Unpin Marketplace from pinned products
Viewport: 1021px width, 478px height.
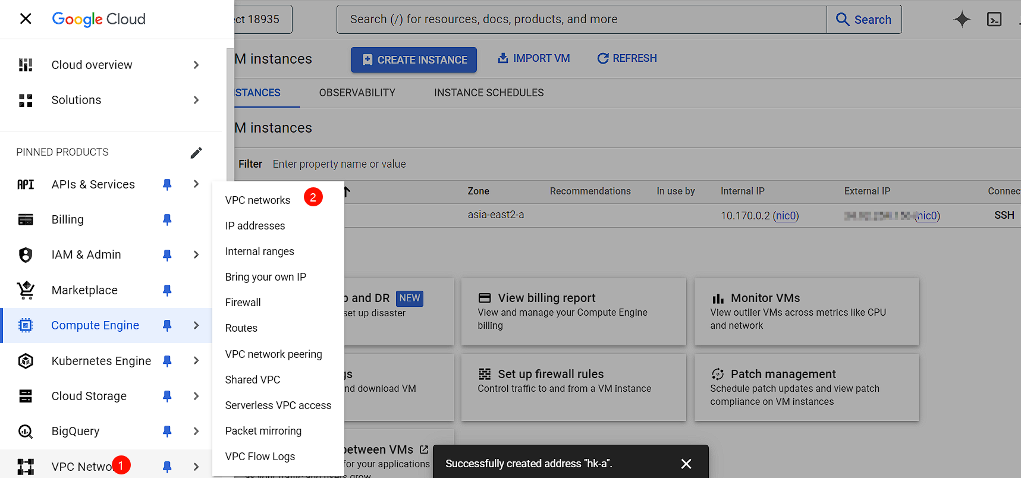[x=167, y=290]
